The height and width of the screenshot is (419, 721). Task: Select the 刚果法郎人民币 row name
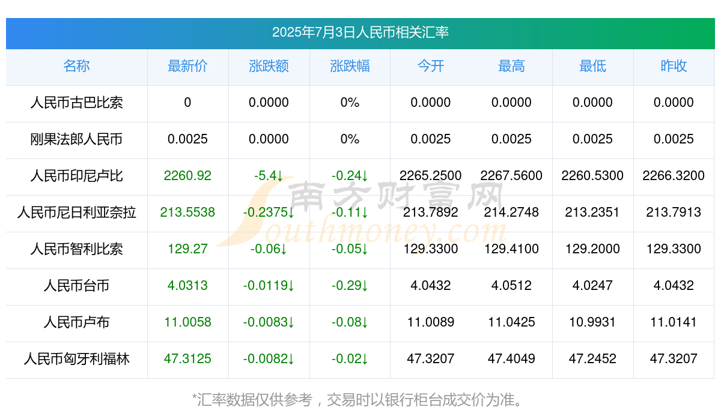click(x=76, y=139)
